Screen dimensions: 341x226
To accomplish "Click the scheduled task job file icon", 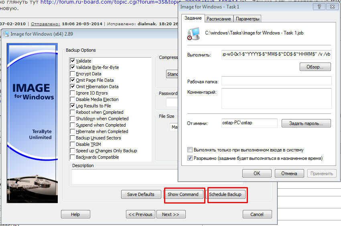I will [193, 34].
